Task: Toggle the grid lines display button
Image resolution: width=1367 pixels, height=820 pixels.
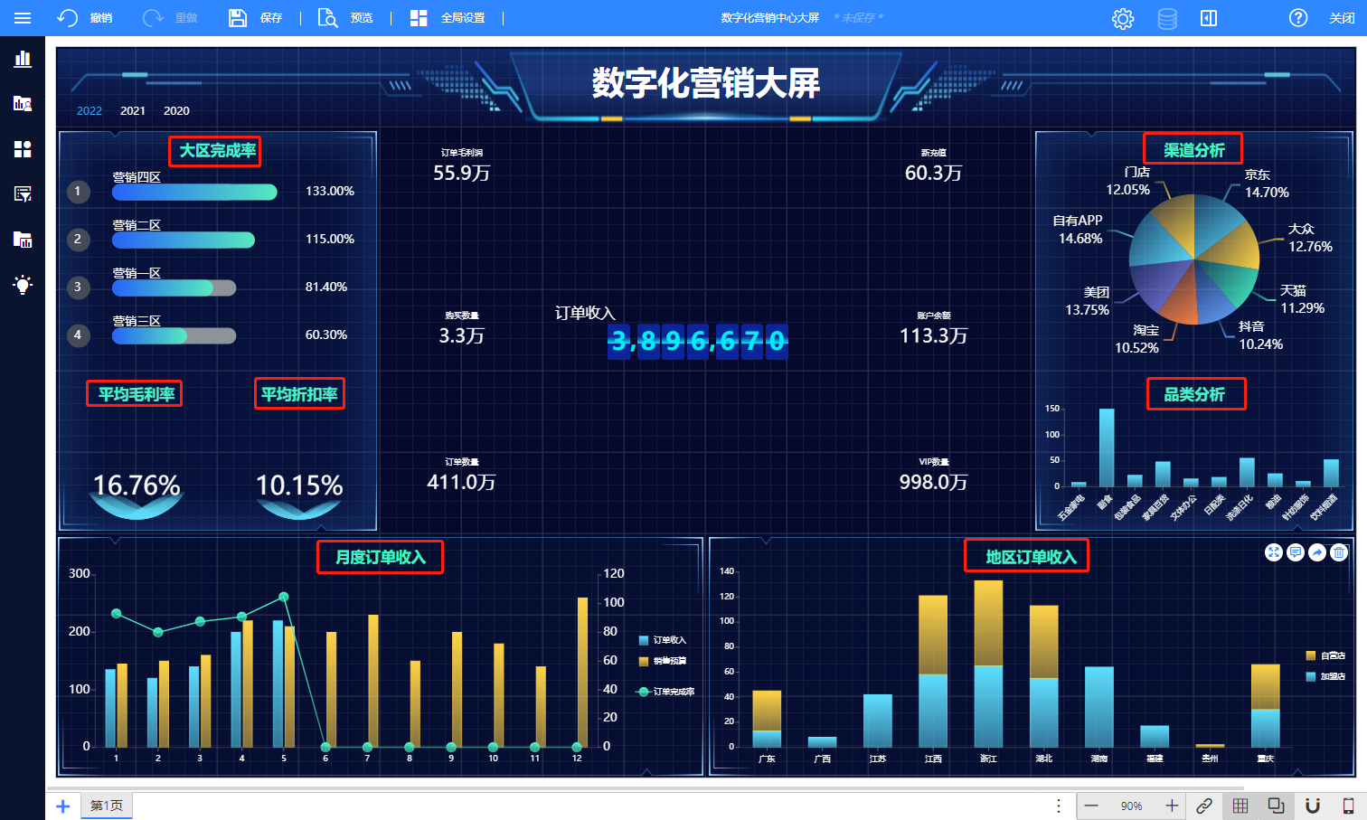Action: 1240,806
